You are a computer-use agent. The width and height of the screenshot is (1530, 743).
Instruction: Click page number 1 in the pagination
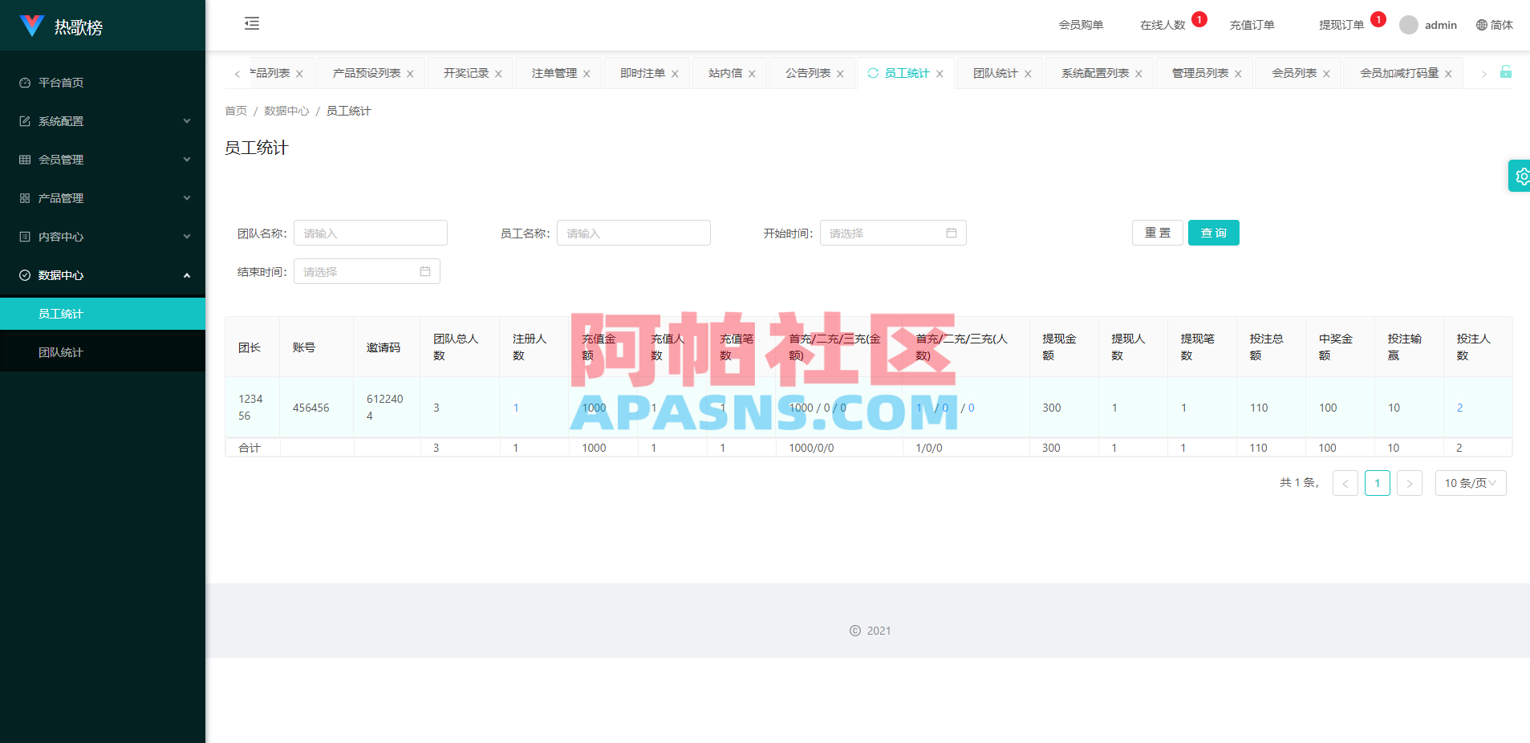point(1378,483)
